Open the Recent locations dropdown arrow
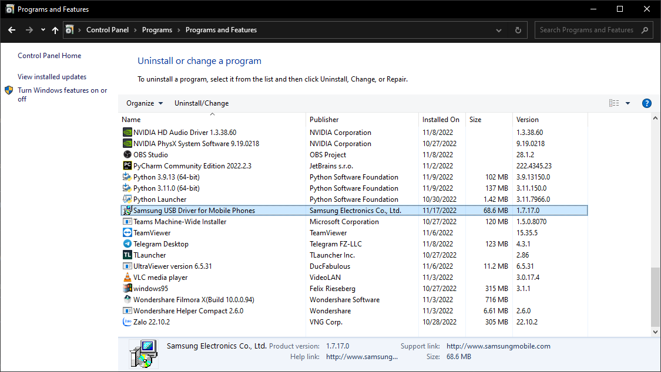Screen dimensions: 661x372 click(x=43, y=30)
